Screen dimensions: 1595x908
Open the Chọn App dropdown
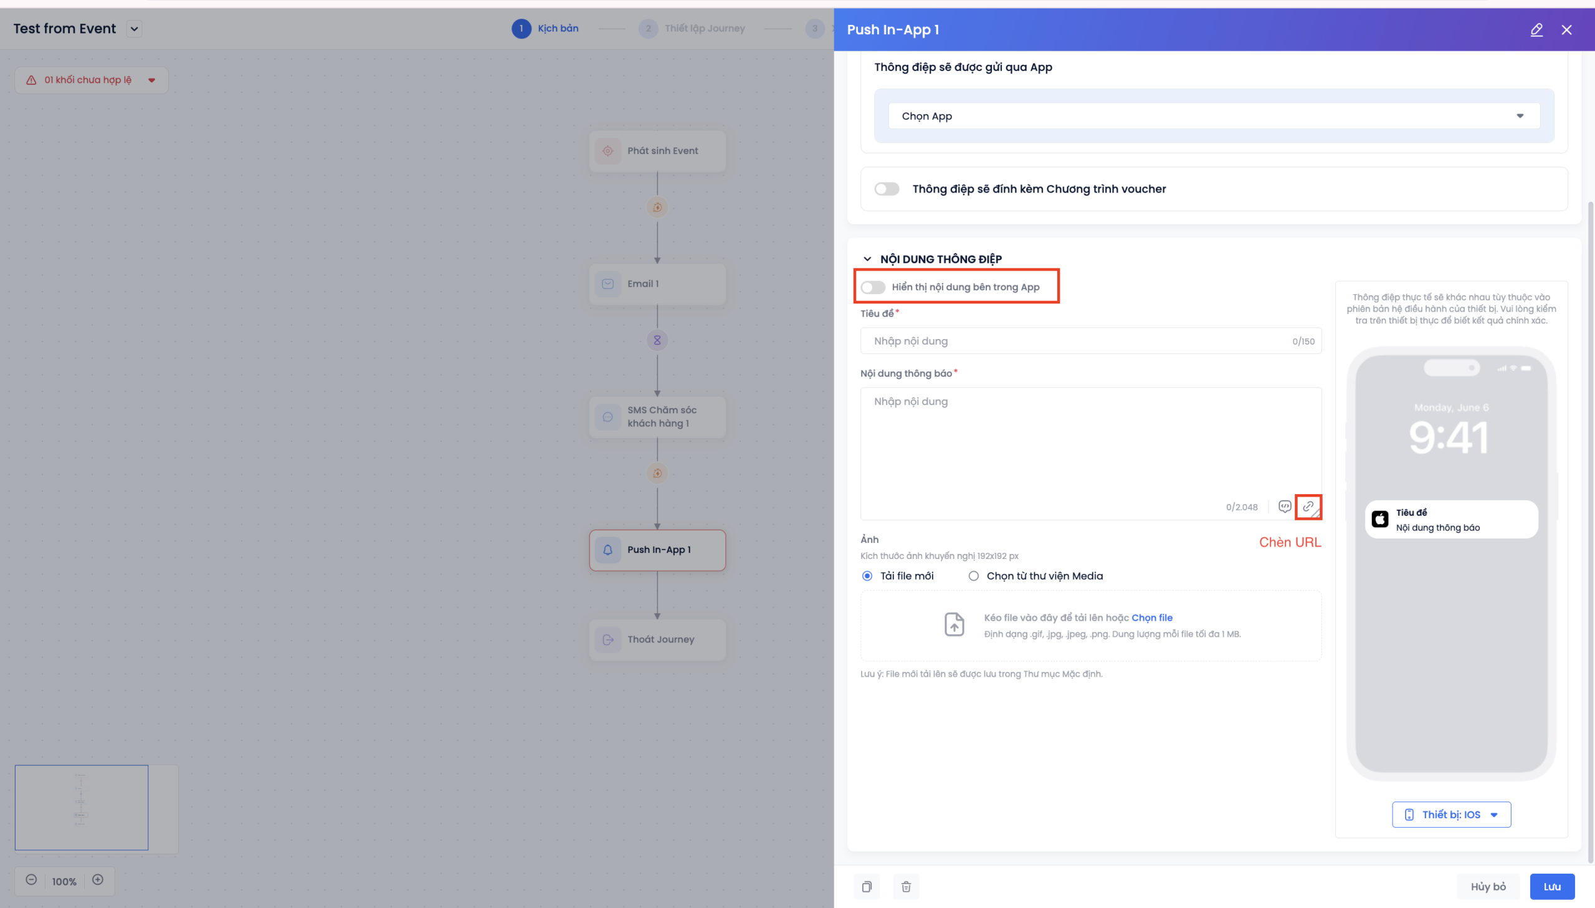point(1214,116)
